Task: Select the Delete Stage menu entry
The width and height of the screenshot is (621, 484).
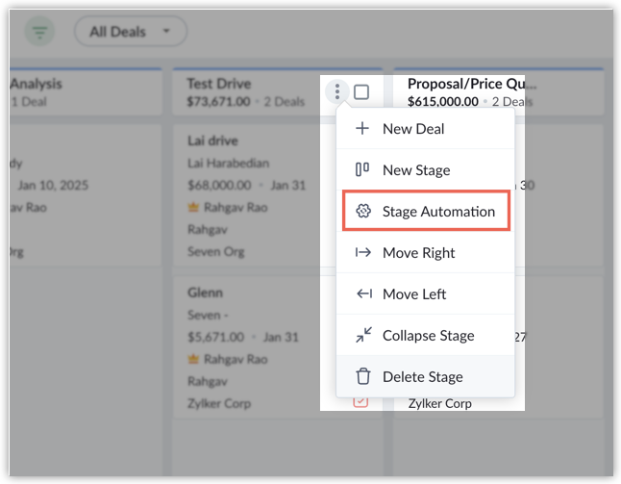Action: click(425, 376)
